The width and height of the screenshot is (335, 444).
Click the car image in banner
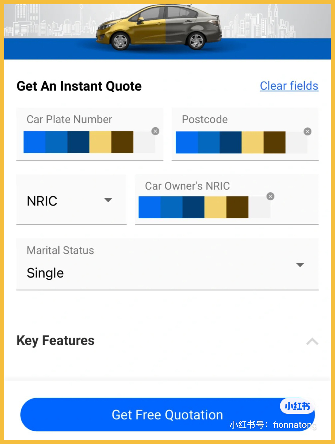point(159,27)
